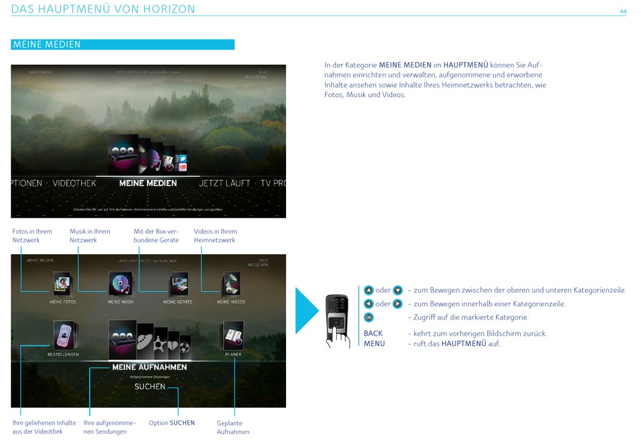641x445 pixels.
Task: Click caption Musik in Ihrem Netzwerk
Action: (90, 236)
